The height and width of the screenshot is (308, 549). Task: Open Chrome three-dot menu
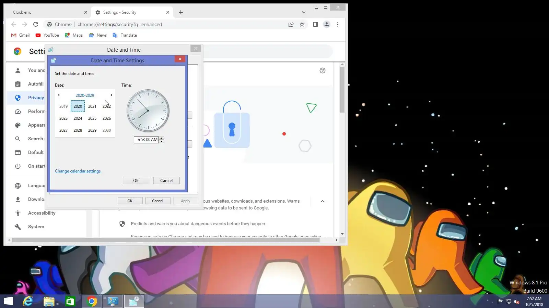click(338, 24)
